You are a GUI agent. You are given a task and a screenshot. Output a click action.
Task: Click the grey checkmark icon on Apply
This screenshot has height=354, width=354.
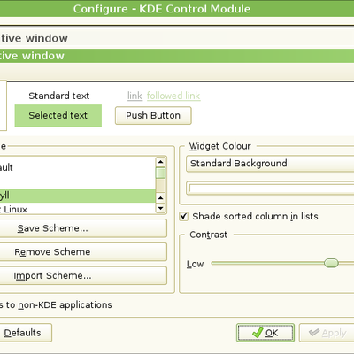[314, 333]
